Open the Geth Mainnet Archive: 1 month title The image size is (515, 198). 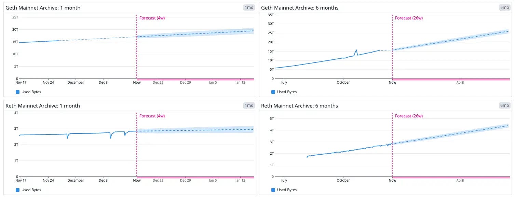coord(43,8)
